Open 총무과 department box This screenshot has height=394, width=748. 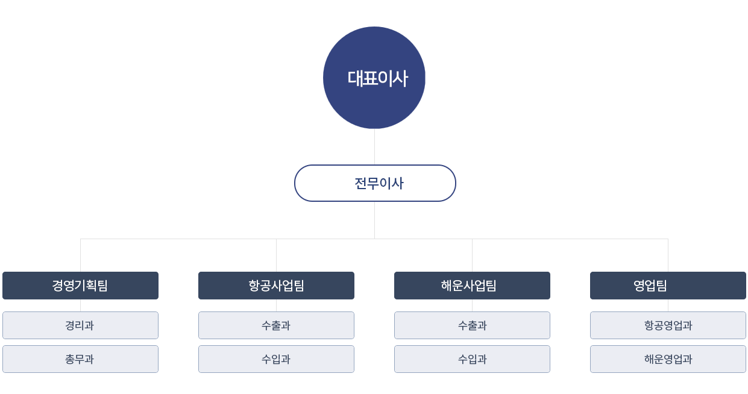[x=80, y=359]
